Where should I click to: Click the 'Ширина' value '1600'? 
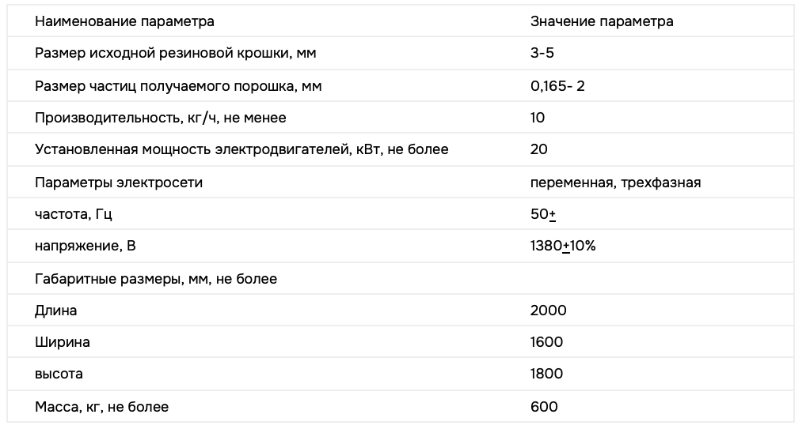click(x=546, y=342)
